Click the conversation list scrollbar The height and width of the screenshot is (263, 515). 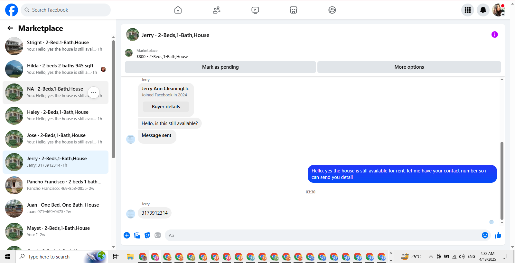pos(113,99)
